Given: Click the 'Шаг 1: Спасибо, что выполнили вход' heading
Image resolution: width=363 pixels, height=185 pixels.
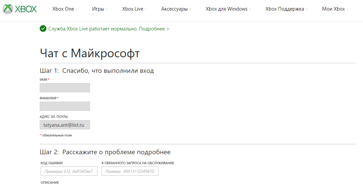Looking at the screenshot, I should coord(97,70).
